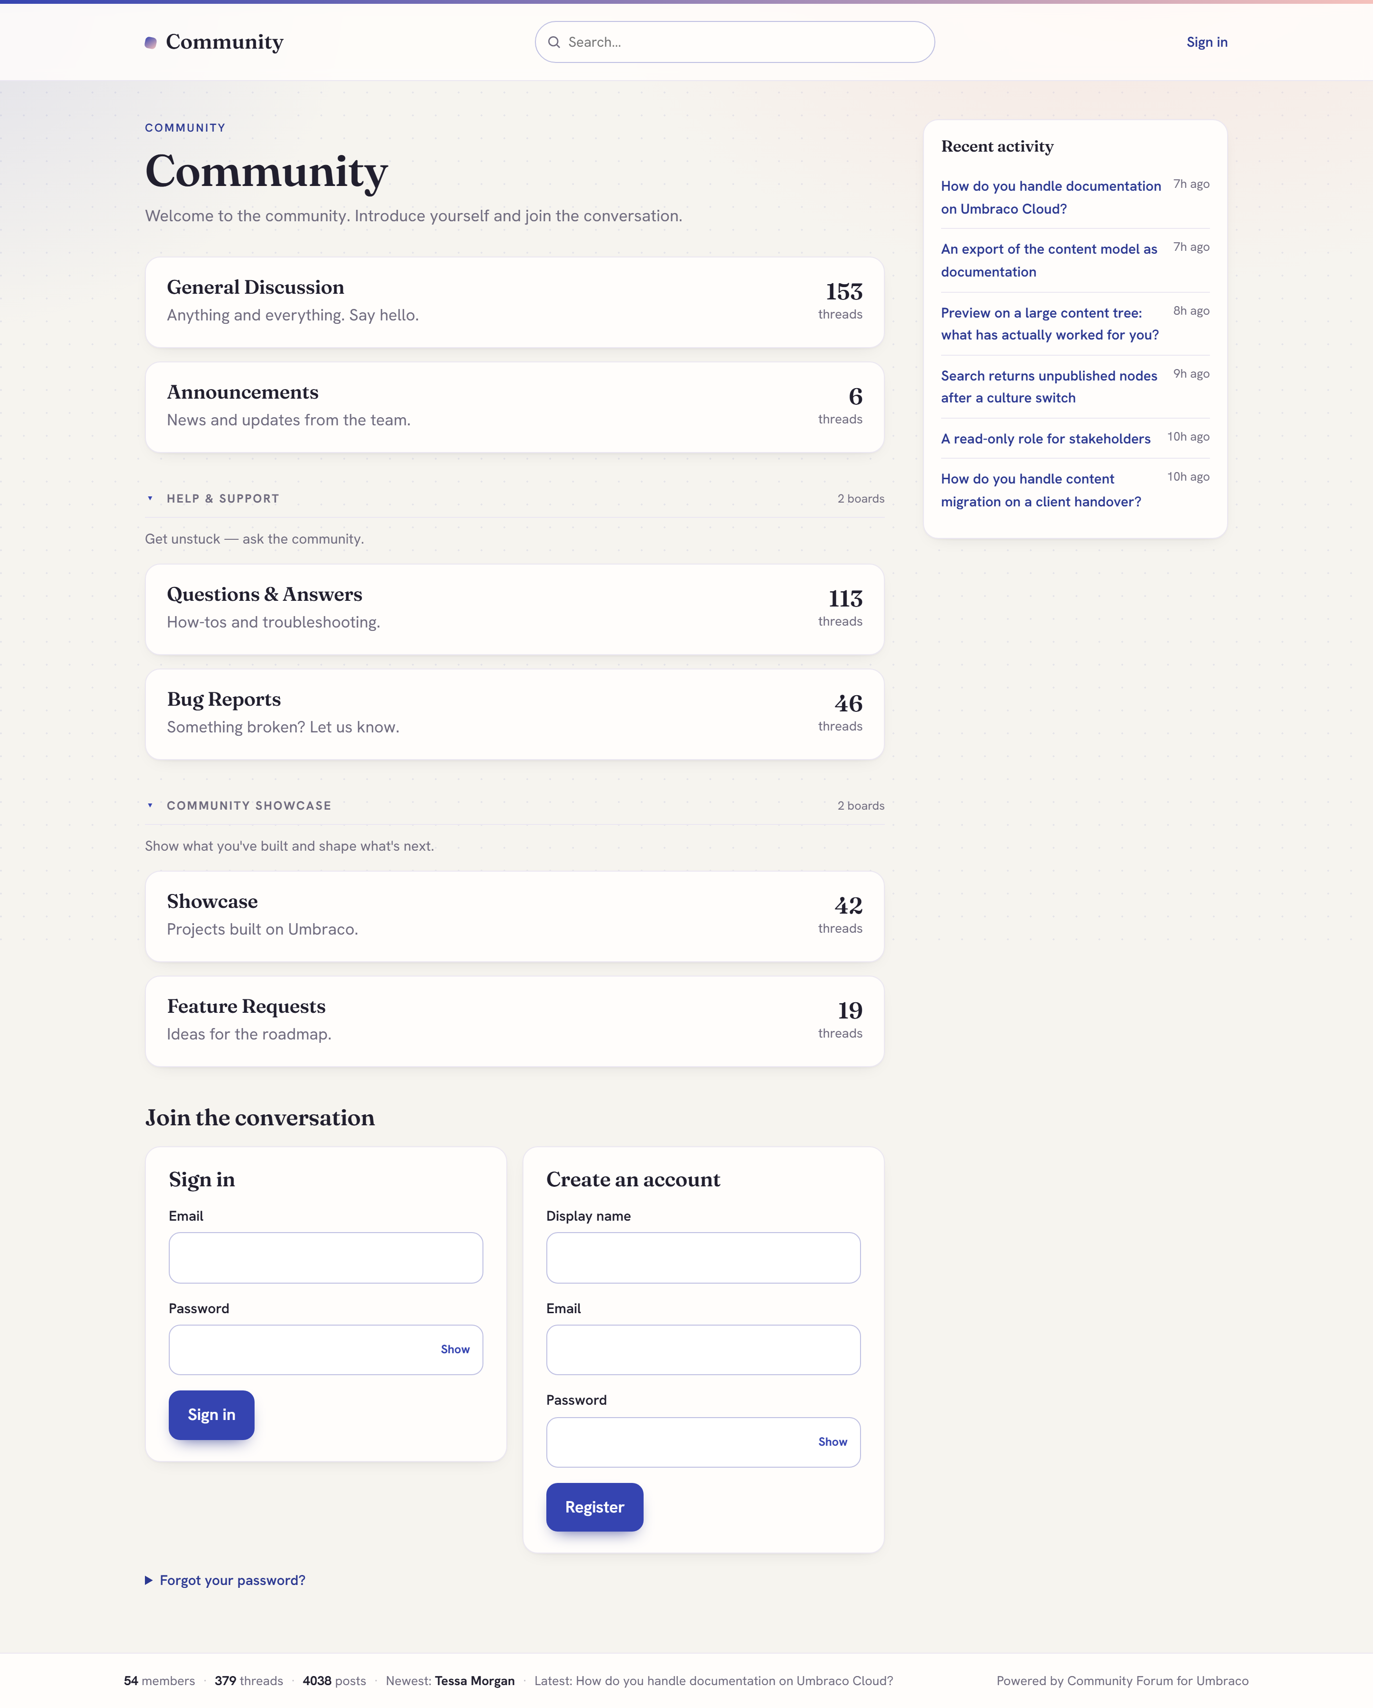Viewport: 1373px width, 1708px height.
Task: Click the Community logo dot icon
Action: [151, 43]
